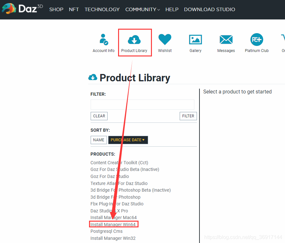This screenshot has width=285, height=243.
Task: Select Install Manager Win64
Action: click(113, 225)
